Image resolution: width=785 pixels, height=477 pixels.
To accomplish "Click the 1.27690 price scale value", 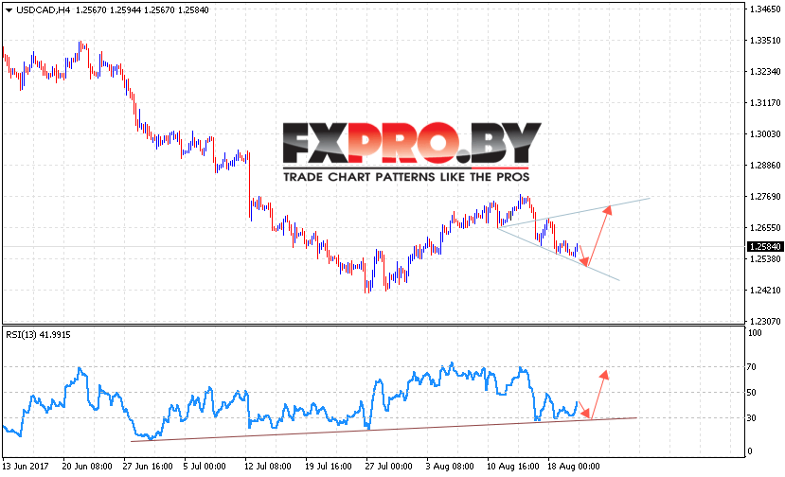I will pos(765,196).
